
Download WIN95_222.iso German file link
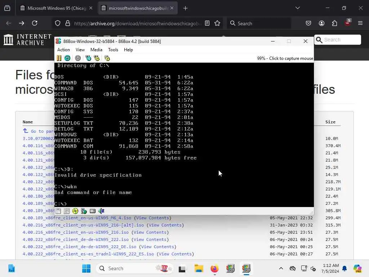click(76, 239)
